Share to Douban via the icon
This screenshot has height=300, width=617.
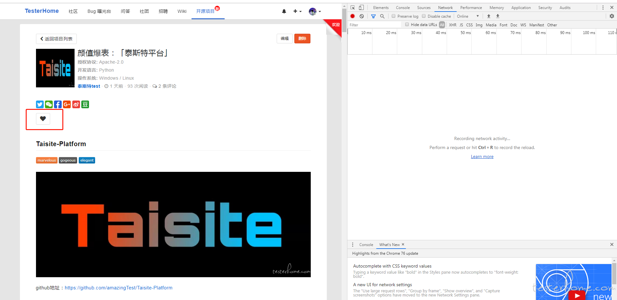(x=85, y=104)
